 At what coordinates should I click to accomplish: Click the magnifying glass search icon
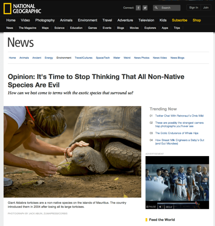pos(156,8)
